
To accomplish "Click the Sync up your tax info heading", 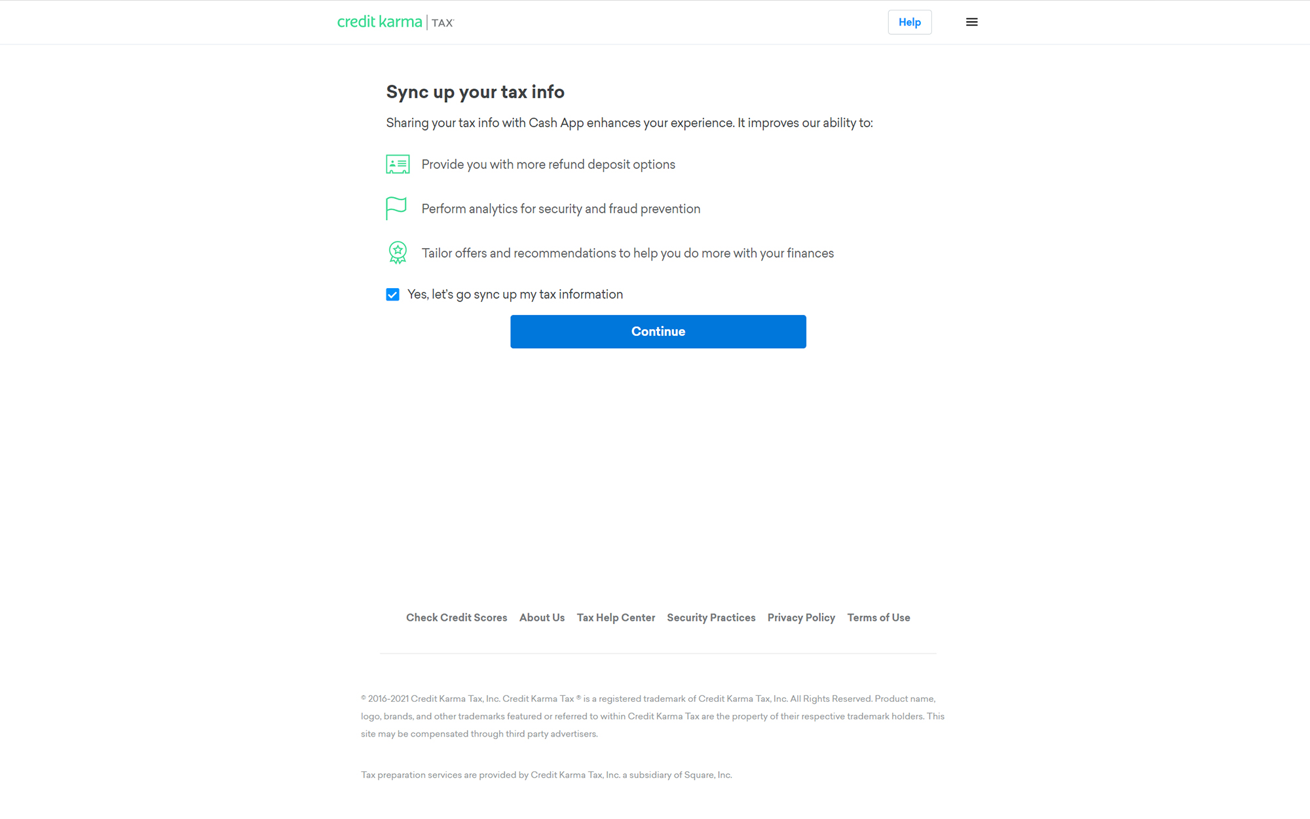I will (x=475, y=92).
